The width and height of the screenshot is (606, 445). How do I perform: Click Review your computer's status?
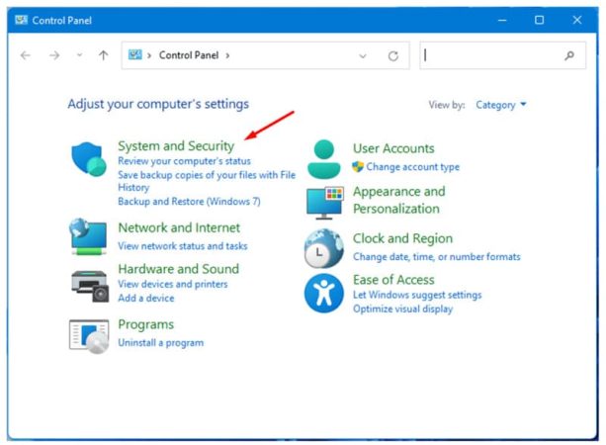[184, 161]
